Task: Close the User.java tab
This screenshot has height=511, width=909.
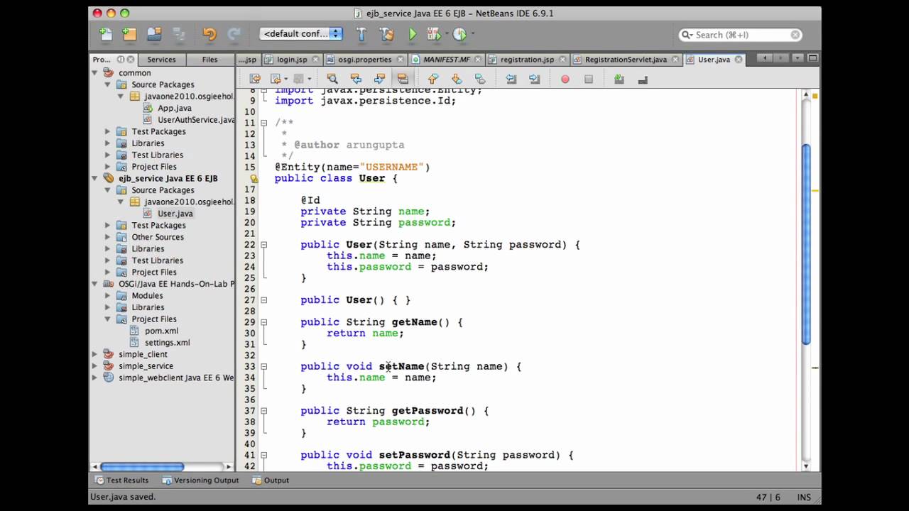Action: tap(739, 60)
